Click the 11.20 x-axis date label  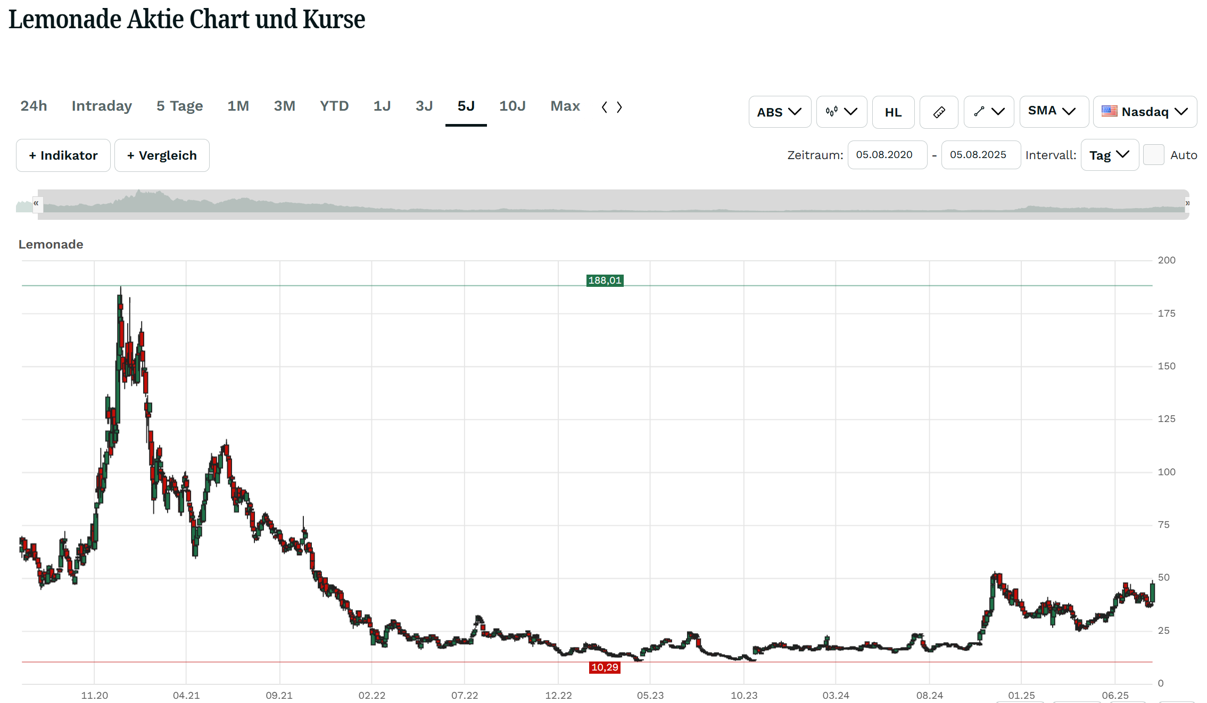94,696
